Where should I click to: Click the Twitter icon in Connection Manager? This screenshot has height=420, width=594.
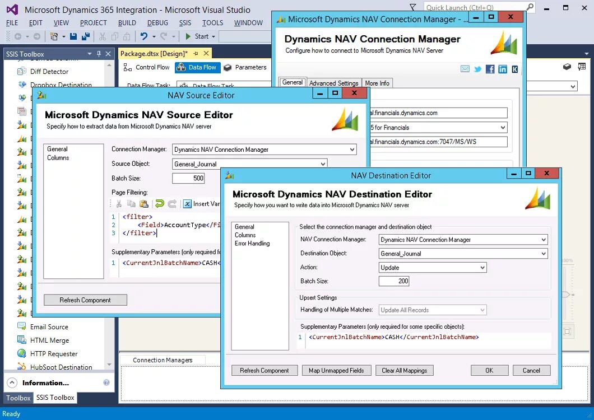click(477, 69)
